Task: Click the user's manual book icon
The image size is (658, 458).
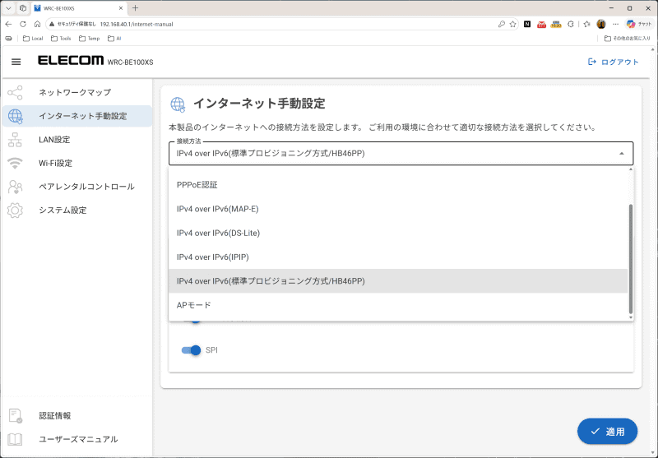Action: [x=15, y=439]
